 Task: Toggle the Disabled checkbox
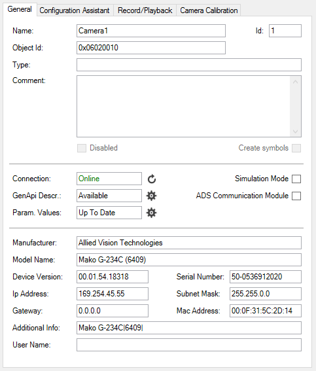pyautogui.click(x=82, y=149)
